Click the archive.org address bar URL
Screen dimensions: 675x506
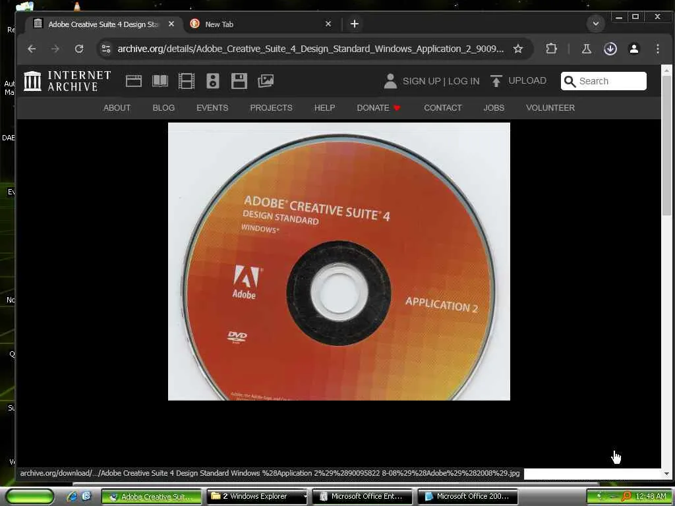pos(310,49)
